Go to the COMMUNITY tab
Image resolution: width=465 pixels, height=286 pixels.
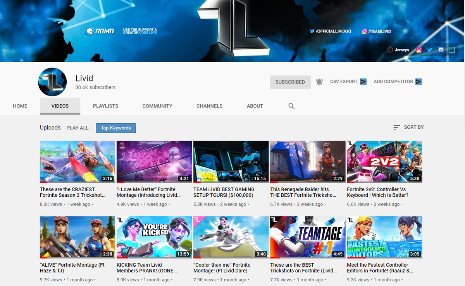pyautogui.click(x=157, y=106)
